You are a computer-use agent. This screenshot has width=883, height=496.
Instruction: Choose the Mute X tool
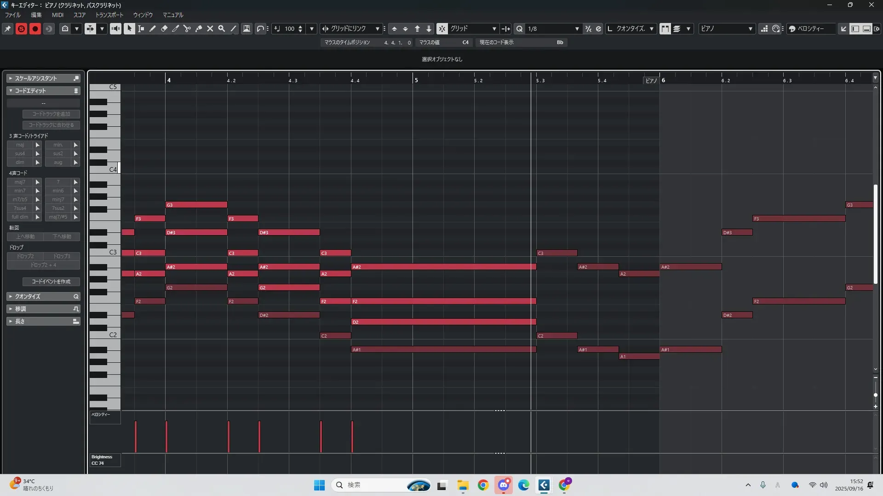[210, 28]
